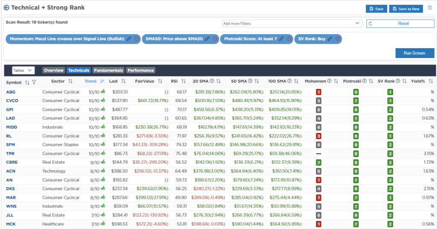Click the Save button

tap(376, 9)
